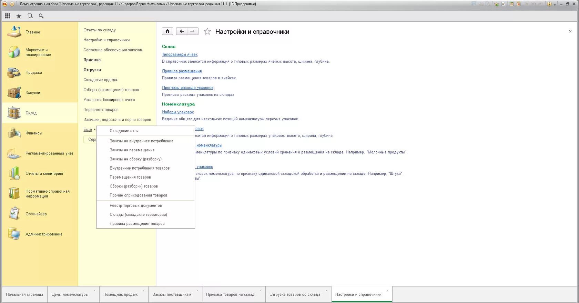Open the sections grid menu icon
The width and height of the screenshot is (579, 303).
point(8,16)
